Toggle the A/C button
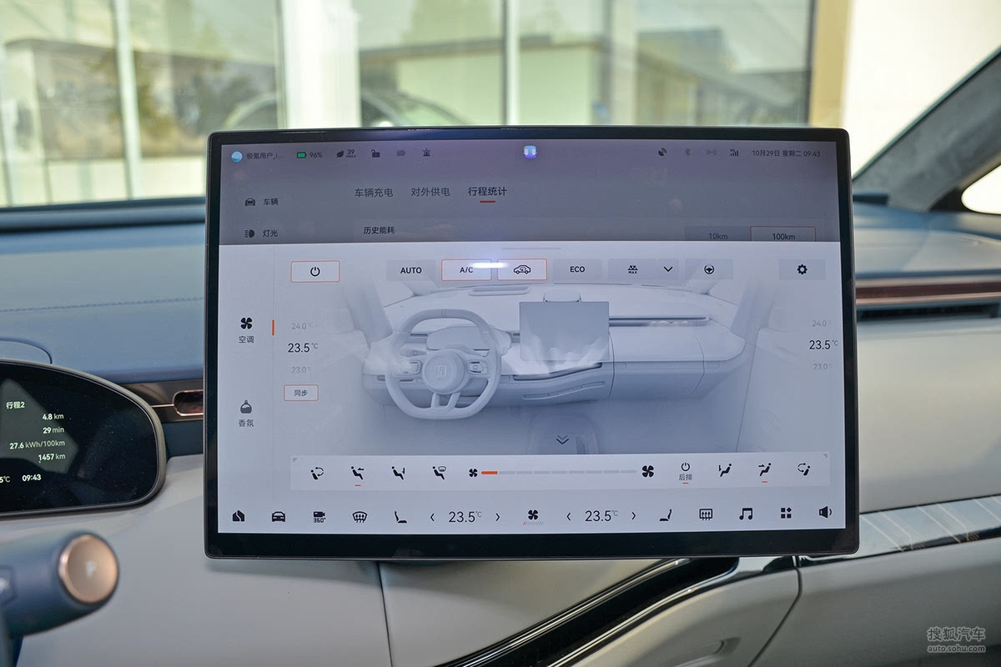 pos(465,270)
